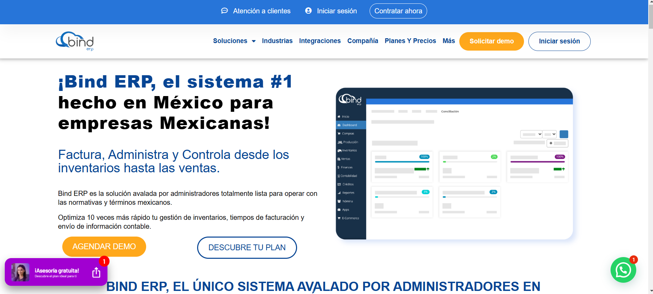Image resolution: width=653 pixels, height=294 pixels.
Task: Click the share icon on the purple popup
Action: point(97,272)
